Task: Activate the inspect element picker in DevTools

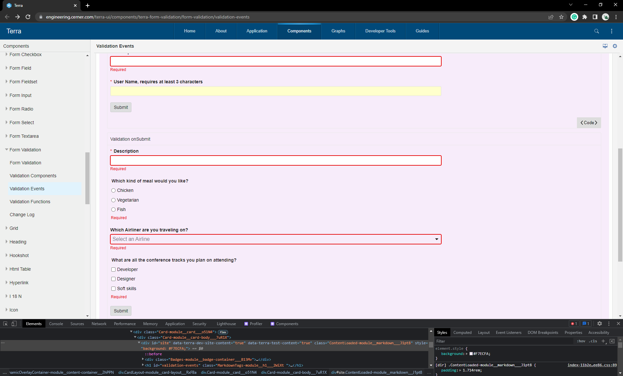Action: (5, 323)
